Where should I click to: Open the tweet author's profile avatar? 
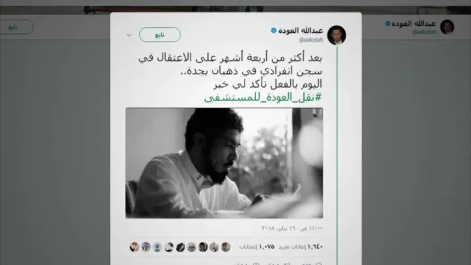(x=336, y=35)
